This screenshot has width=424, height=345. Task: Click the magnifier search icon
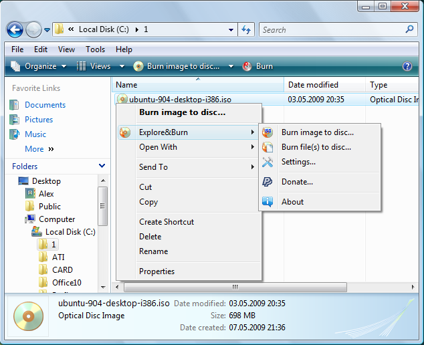pos(410,29)
